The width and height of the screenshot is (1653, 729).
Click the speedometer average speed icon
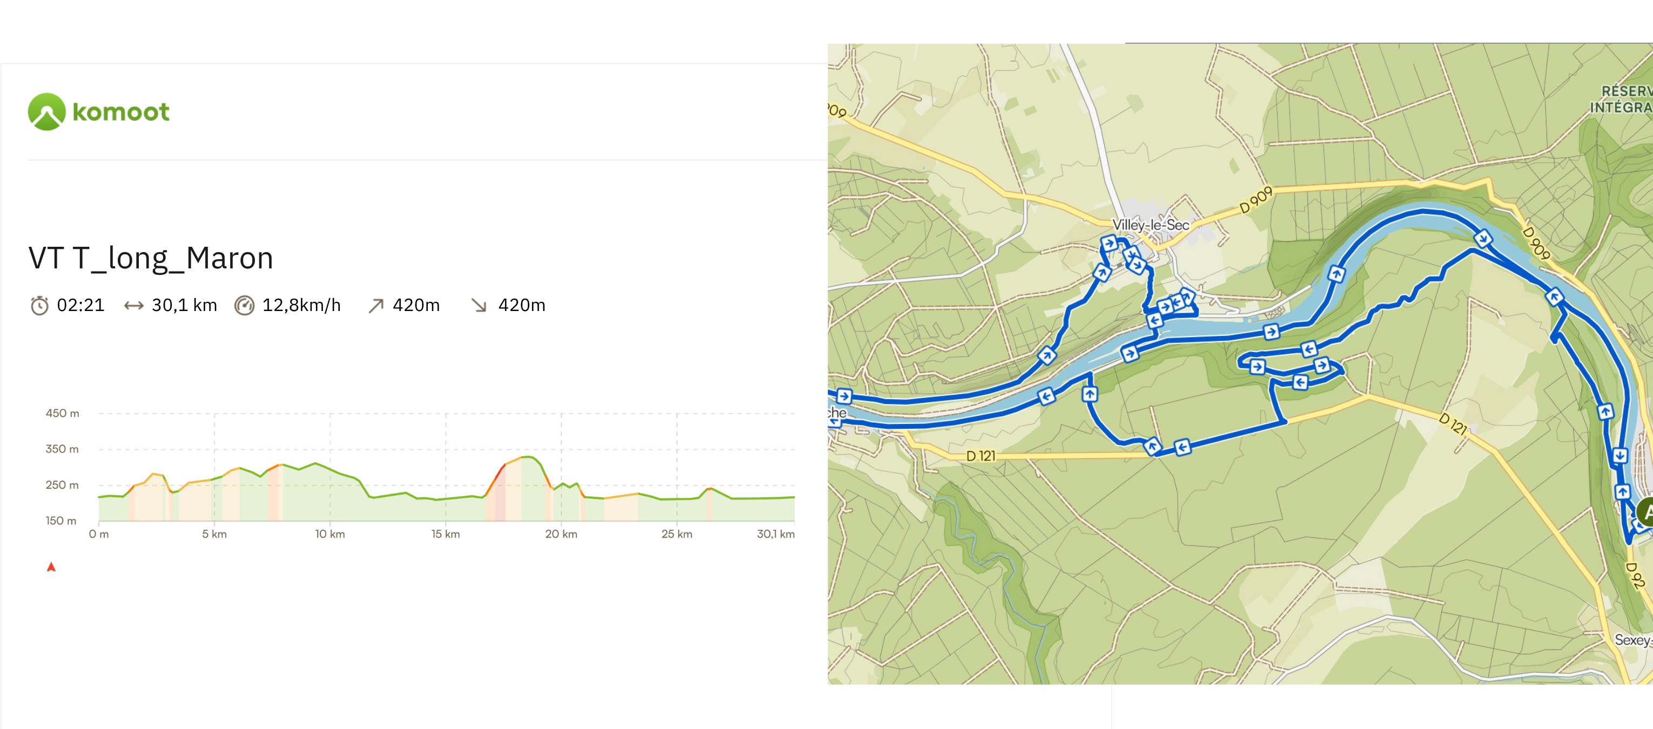click(245, 306)
